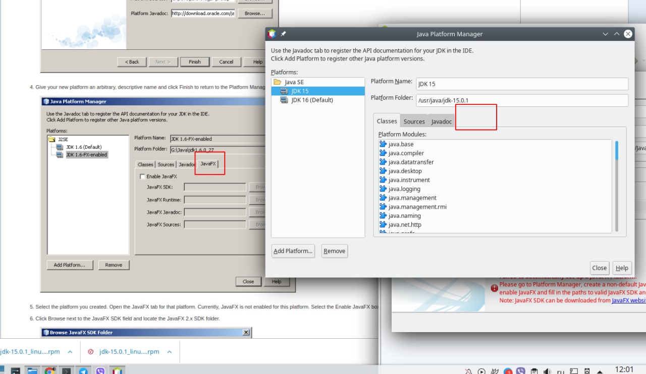646x374 pixels.
Task: Click the Platform Name field showing JDK 15
Action: [x=522, y=84]
